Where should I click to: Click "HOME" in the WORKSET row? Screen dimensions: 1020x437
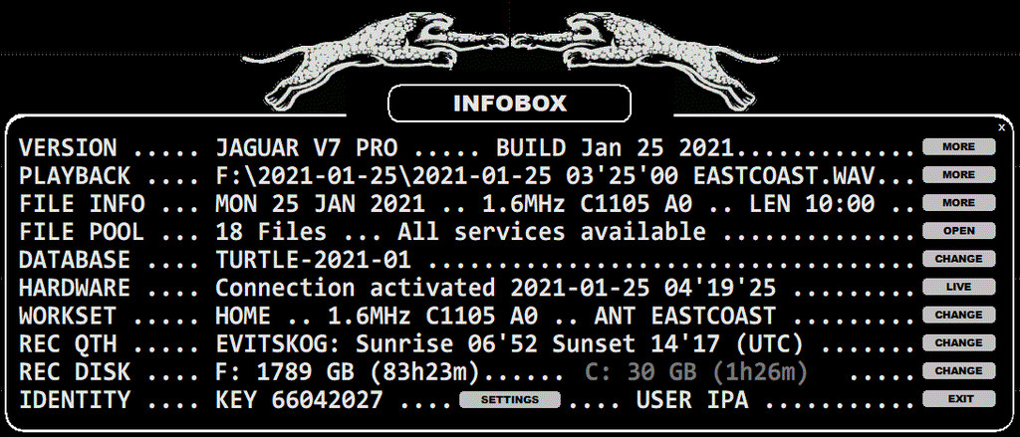(243, 317)
